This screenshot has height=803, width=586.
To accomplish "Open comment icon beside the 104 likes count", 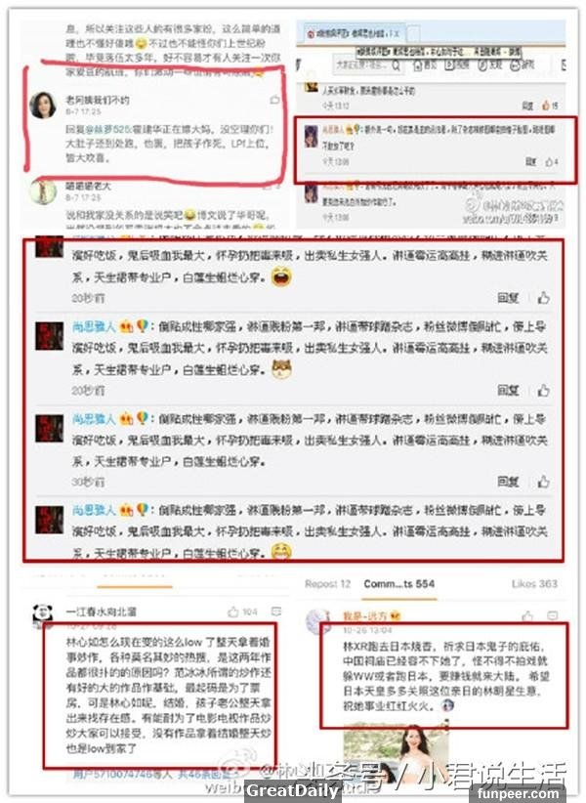I will 275,612.
